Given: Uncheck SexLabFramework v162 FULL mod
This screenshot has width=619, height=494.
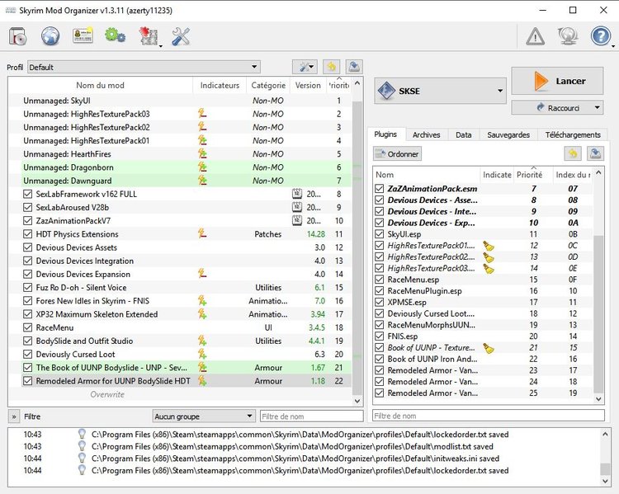Looking at the screenshot, I should tap(27, 194).
